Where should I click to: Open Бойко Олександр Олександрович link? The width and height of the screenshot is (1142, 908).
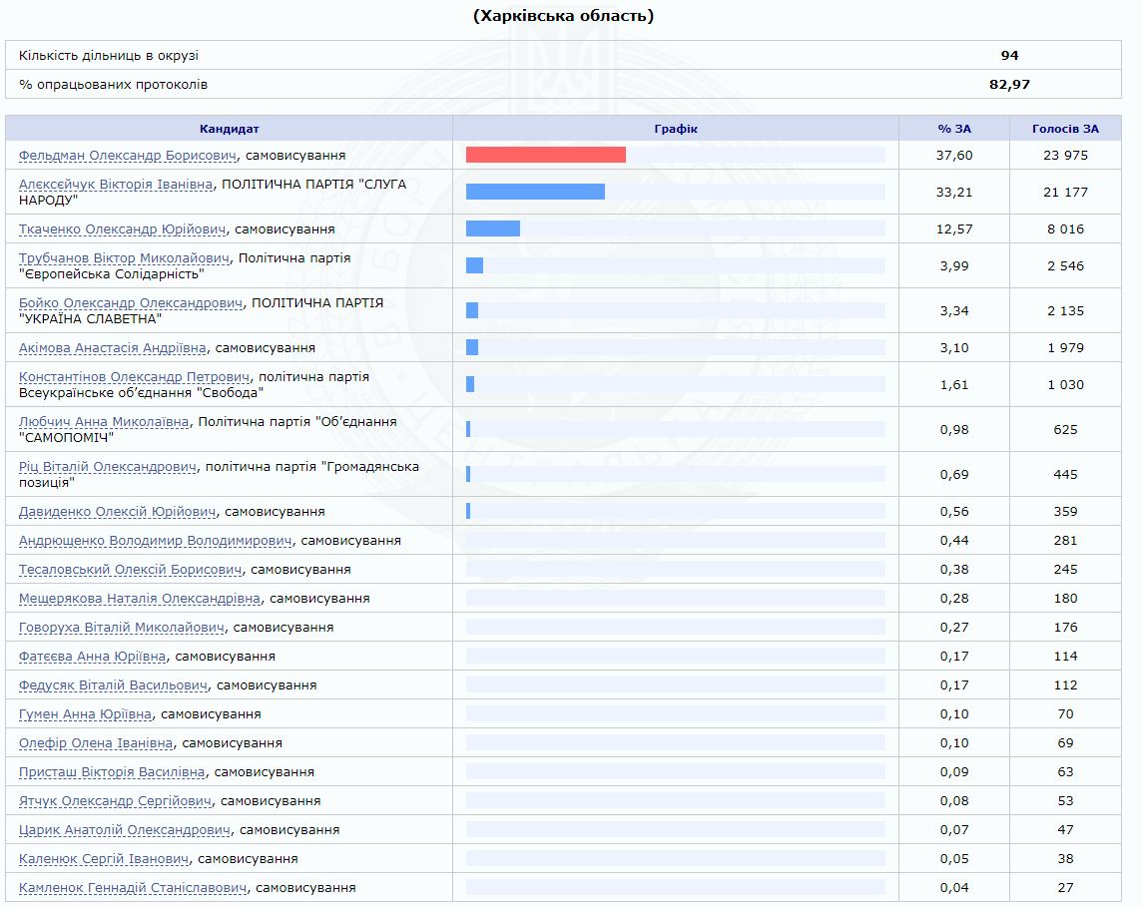point(131,303)
